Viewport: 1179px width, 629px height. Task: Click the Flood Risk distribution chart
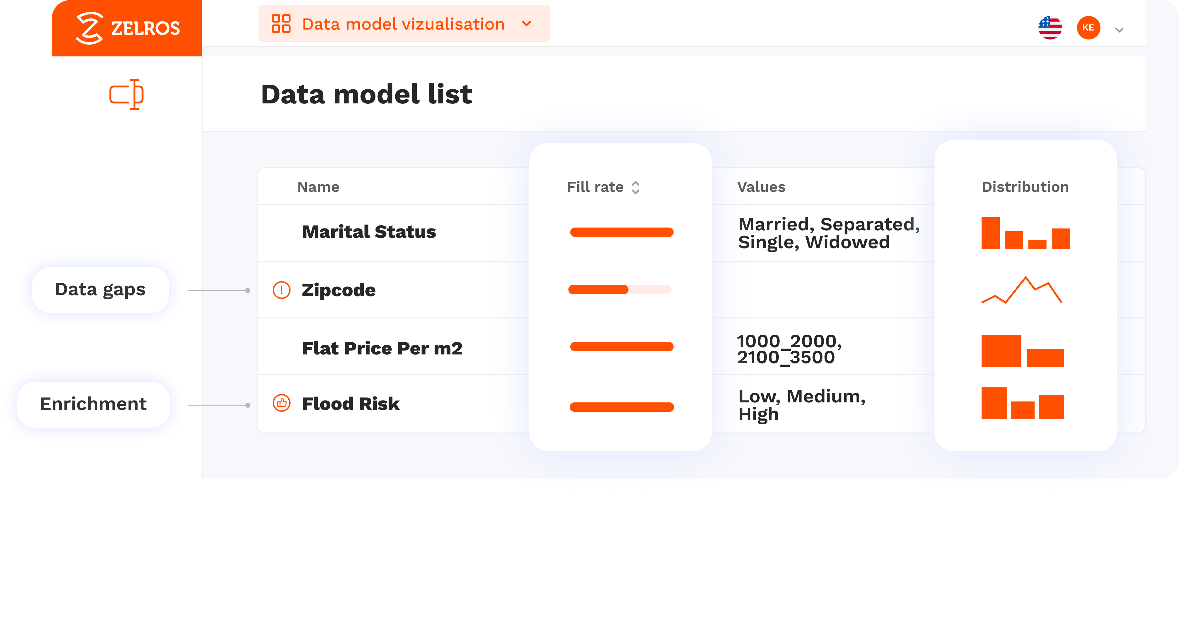(1023, 403)
